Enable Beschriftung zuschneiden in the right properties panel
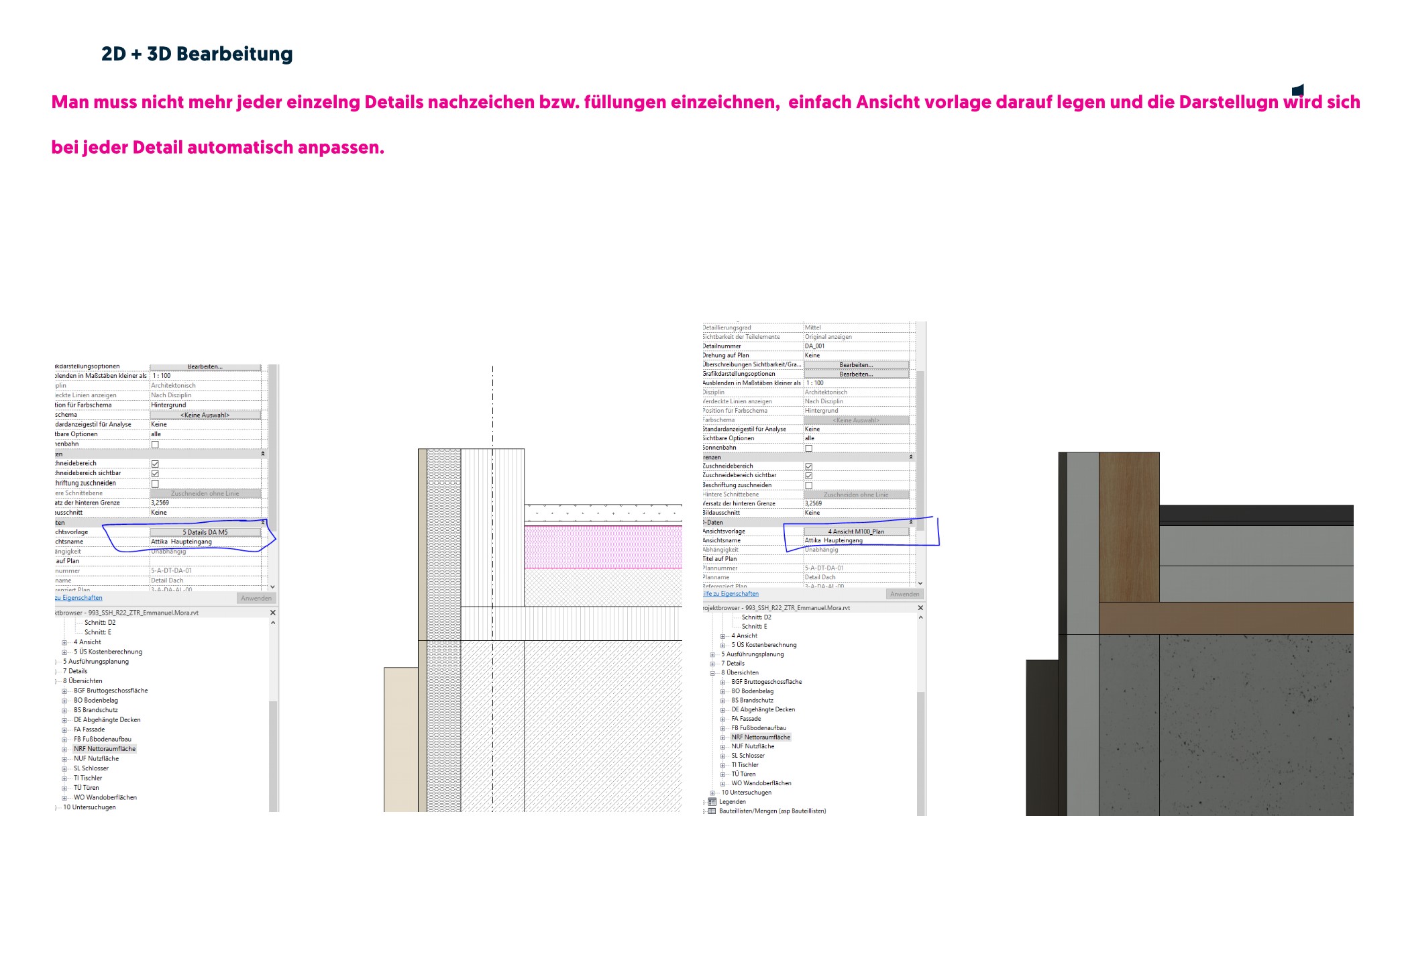 click(x=809, y=485)
